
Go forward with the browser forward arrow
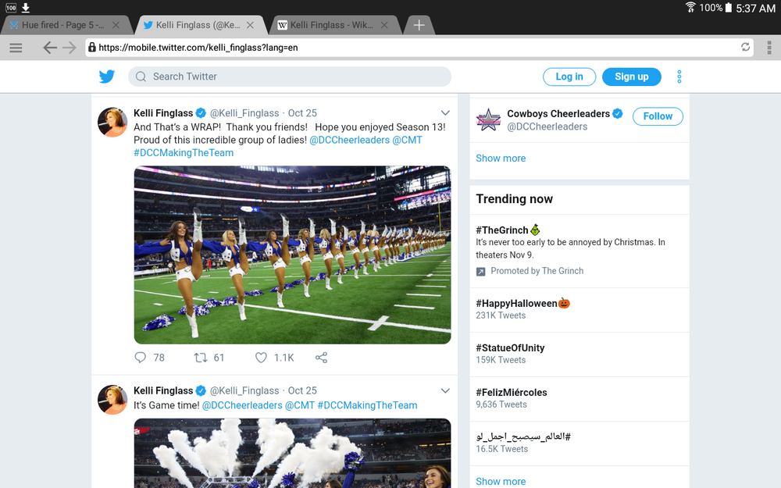[x=70, y=48]
